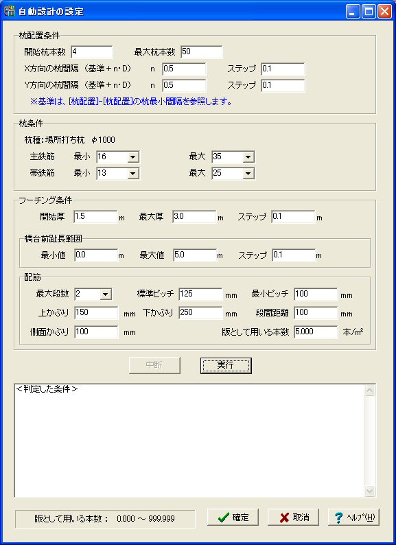Click the results scrollbar down arrow
The height and width of the screenshot is (545, 396).
pos(369,491)
